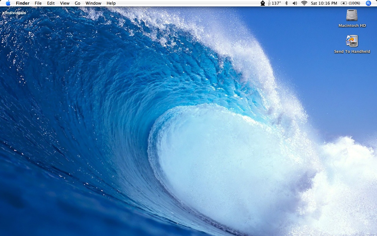Open Spotlight search

pyautogui.click(x=368, y=3)
